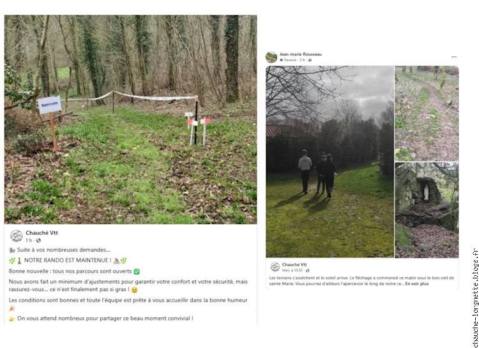
Task: Open Jean-marie Rousseau profile name link
Action: click(301, 54)
